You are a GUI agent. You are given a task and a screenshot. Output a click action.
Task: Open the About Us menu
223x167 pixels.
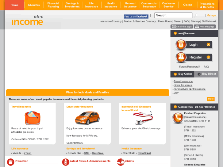[x=34, y=5]
